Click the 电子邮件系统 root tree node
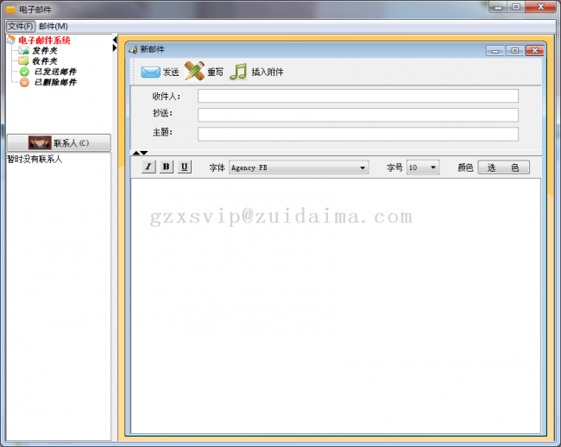This screenshot has height=447, width=561. coord(44,41)
